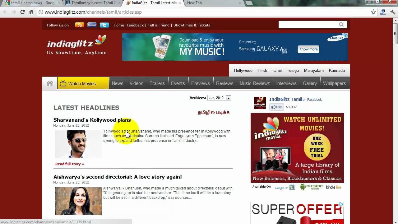Open the Trailers menu item

pyautogui.click(x=157, y=83)
